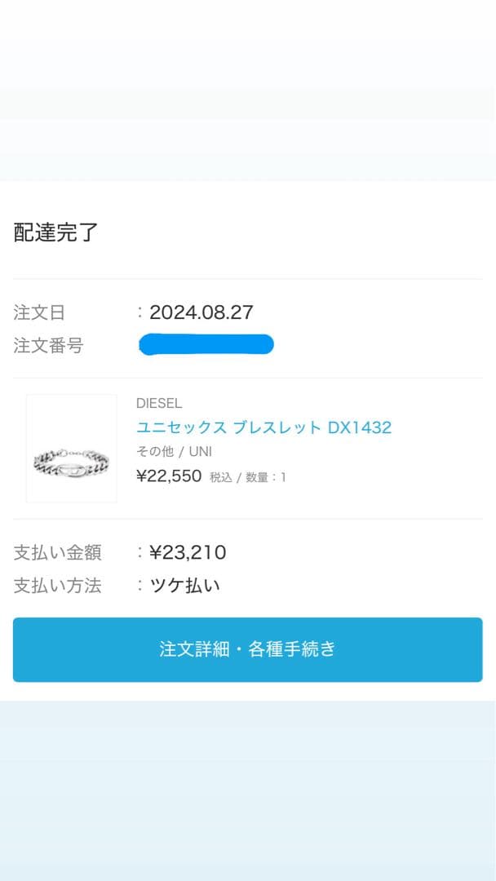Viewport: 496px width, 881px height.
Task: Select the 支払い方法 payment method label
Action: tap(55, 586)
